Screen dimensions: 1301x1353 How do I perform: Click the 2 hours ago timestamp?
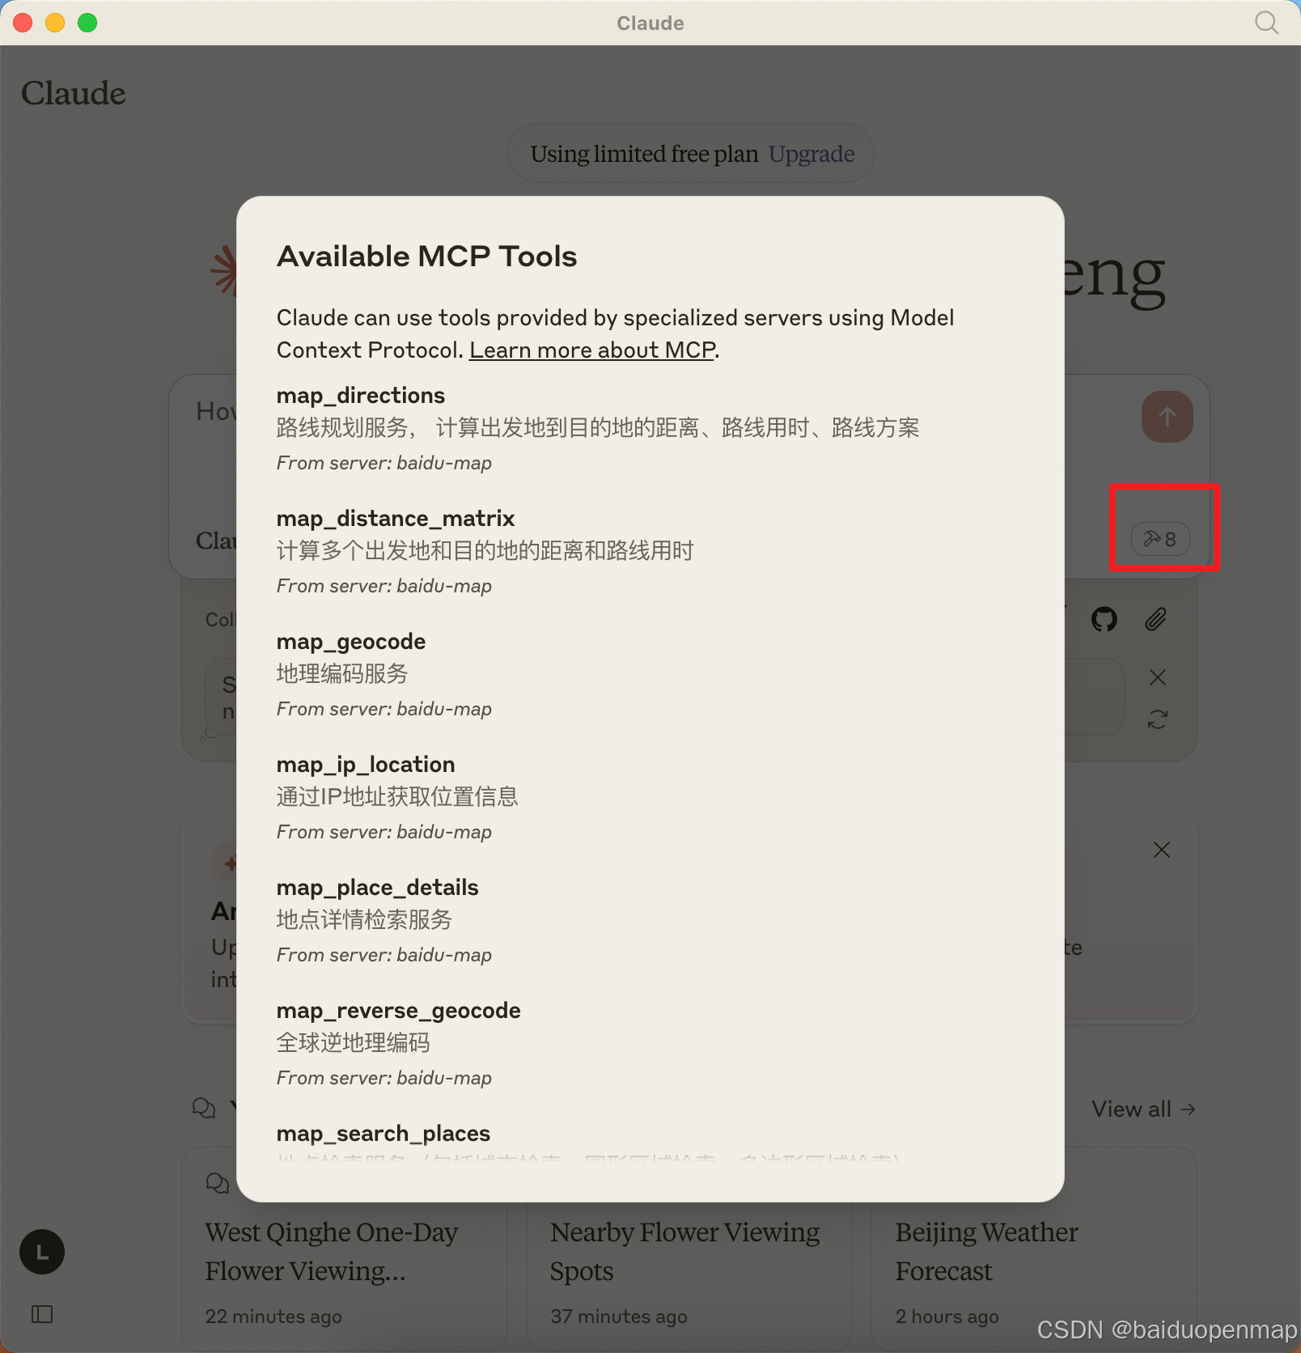coord(947,1317)
